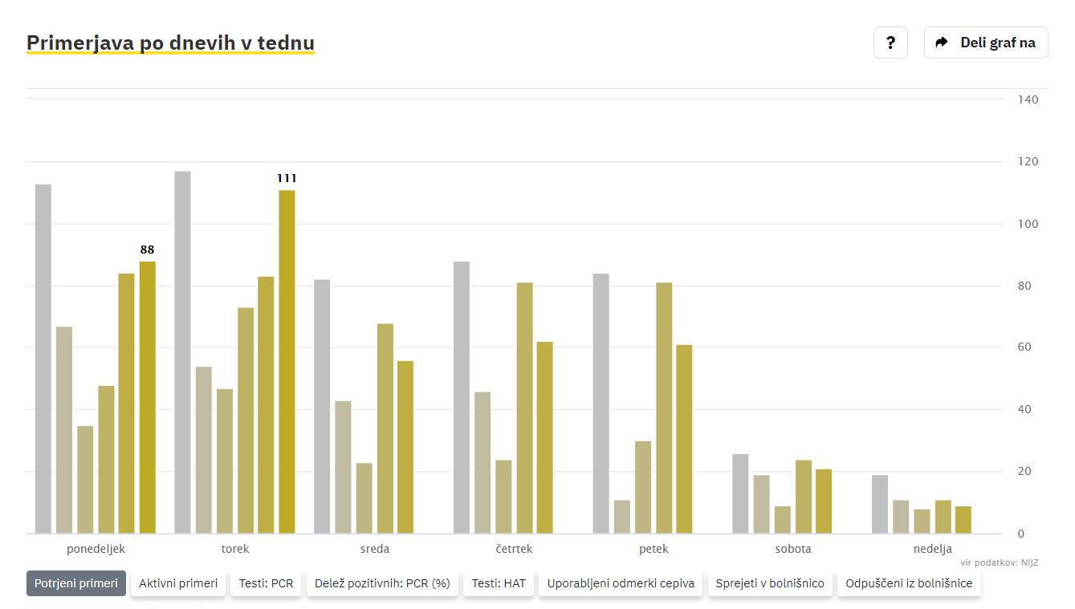Show Odpuščeni iz bolnišnice data
Image resolution: width=1075 pixels, height=609 pixels.
tap(909, 583)
